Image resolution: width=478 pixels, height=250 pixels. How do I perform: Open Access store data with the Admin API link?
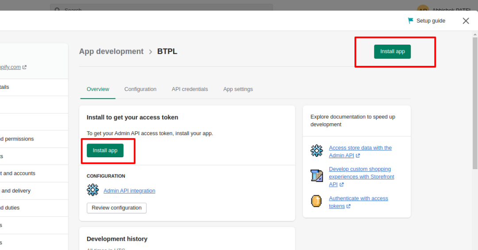pyautogui.click(x=360, y=152)
